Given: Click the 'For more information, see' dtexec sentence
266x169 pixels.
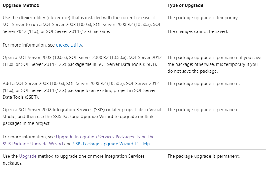Looking at the screenshot, I should point(43,45).
